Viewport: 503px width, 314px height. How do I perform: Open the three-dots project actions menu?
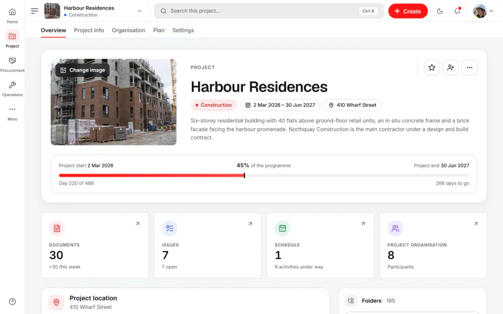[x=469, y=68]
